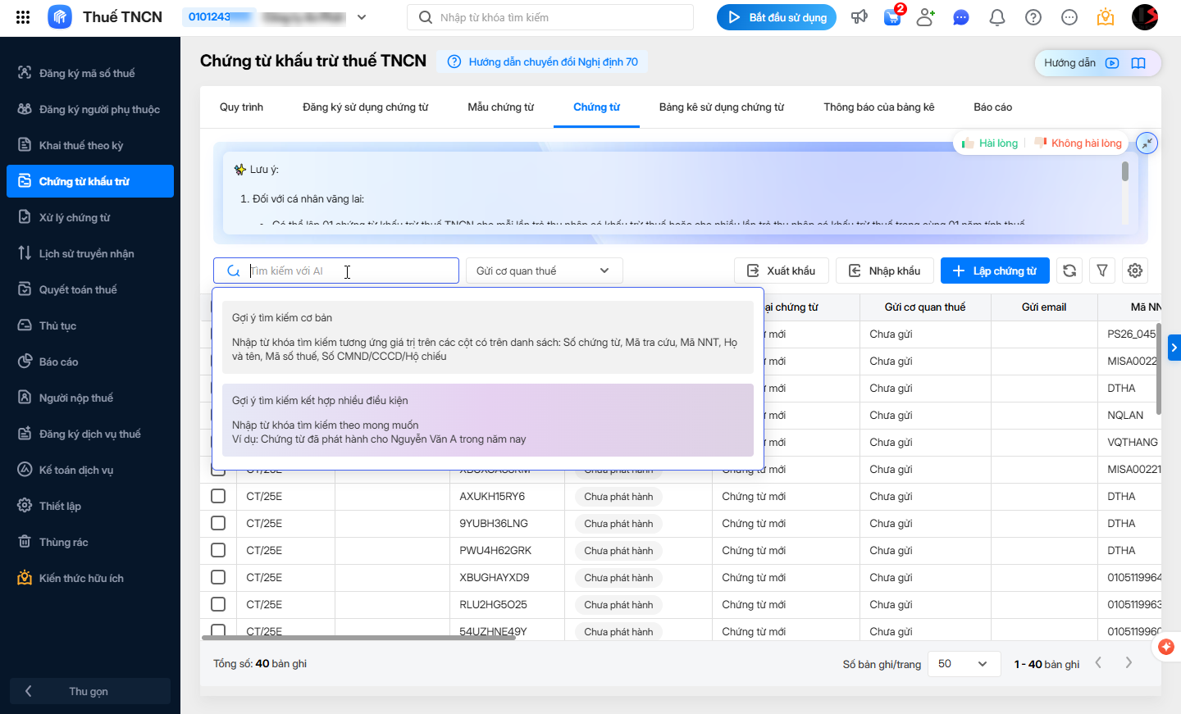The height and width of the screenshot is (714, 1181).
Task: Click the announcements megaphone icon
Action: tap(859, 17)
